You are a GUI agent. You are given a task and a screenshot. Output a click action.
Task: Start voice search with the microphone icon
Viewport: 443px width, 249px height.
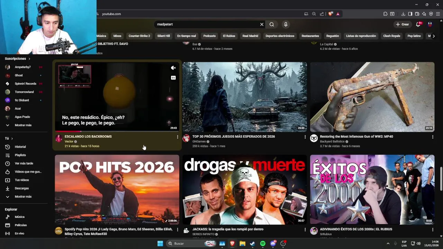[x=286, y=25]
